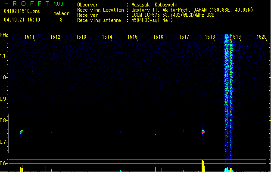Click the 1519 time axis marker
This screenshot has width=271, height=172.
236,37
